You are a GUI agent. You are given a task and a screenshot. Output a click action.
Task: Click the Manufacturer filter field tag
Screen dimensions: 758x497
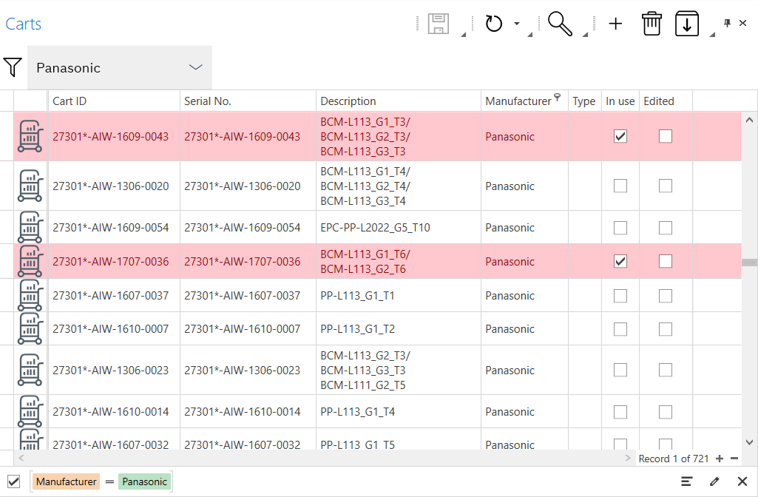[67, 481]
